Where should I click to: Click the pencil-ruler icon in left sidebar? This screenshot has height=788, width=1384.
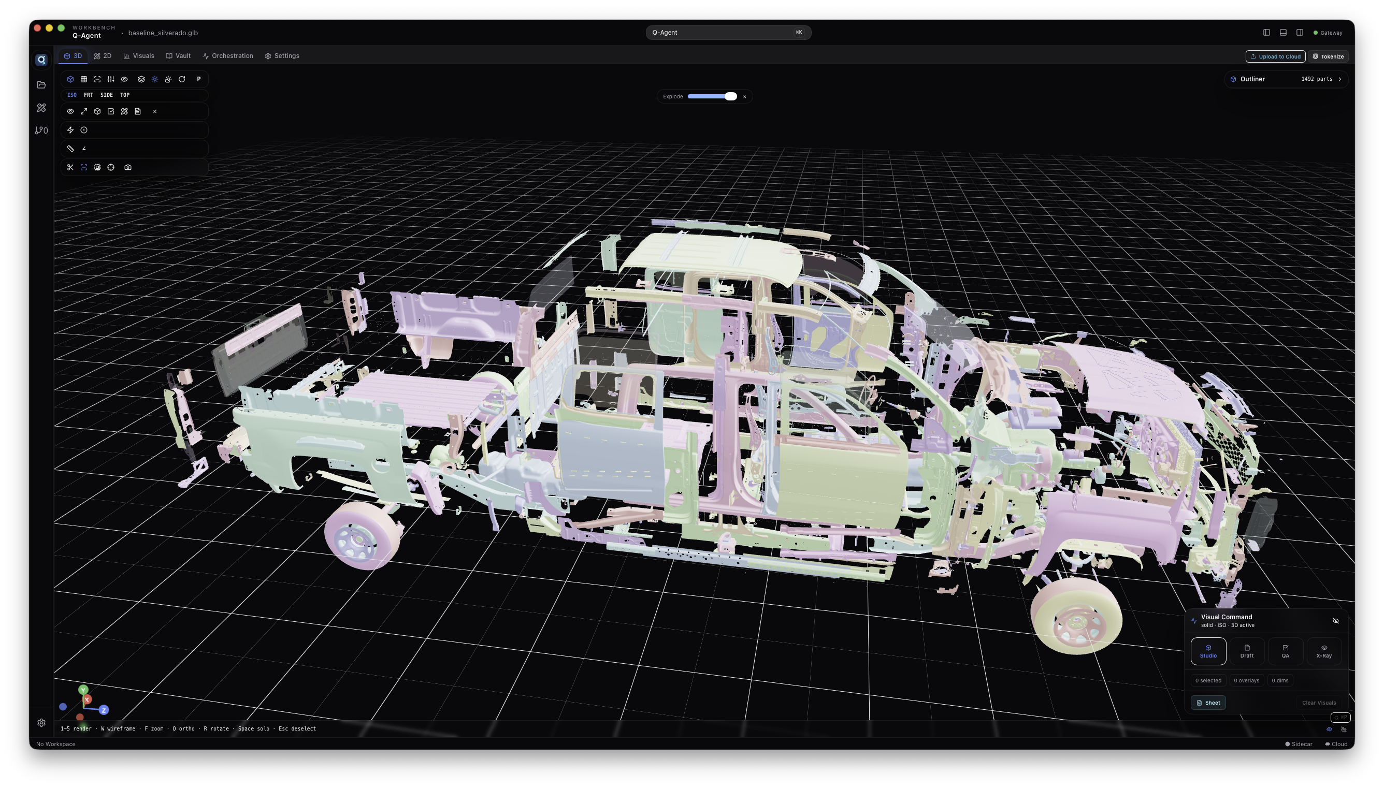coord(41,108)
